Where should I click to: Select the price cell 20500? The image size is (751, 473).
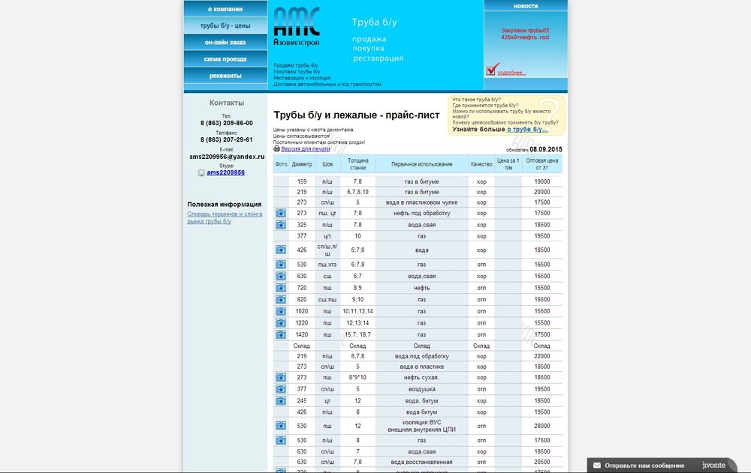click(541, 462)
